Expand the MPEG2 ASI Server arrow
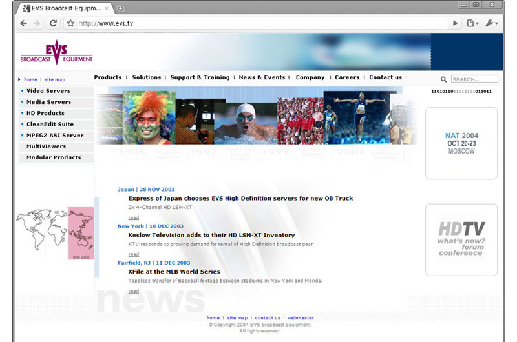The image size is (517, 342). (22, 136)
